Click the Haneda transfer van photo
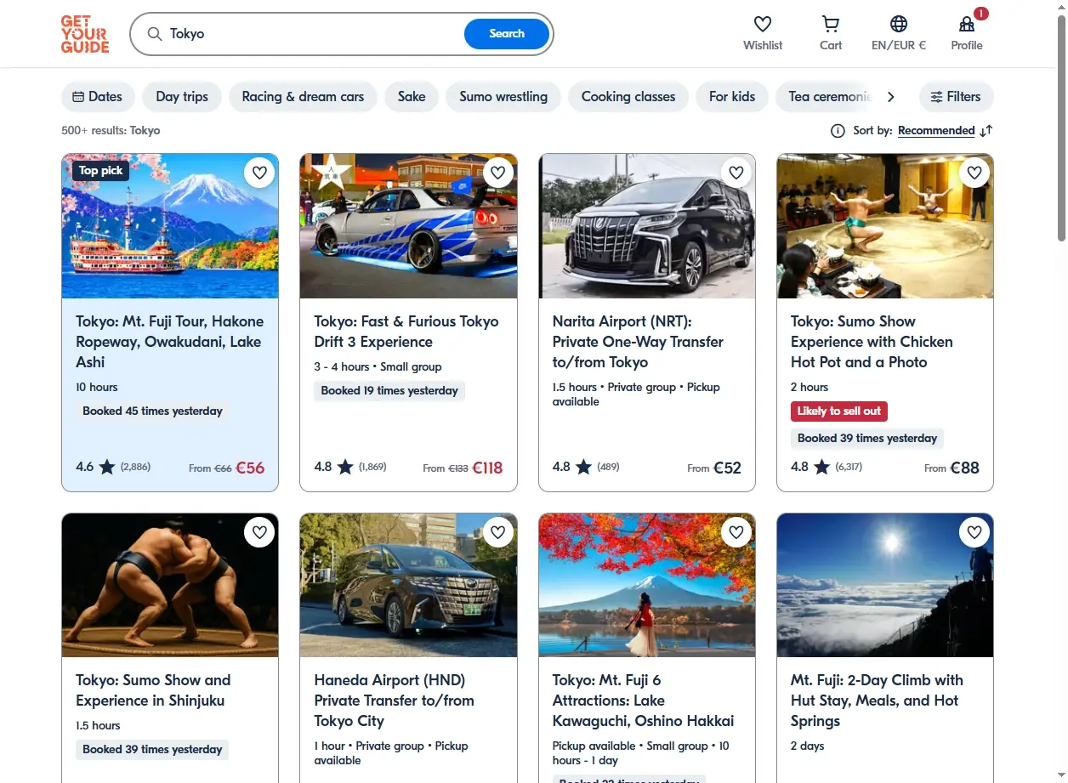Screen dimensions: 1068x783 coord(408,585)
